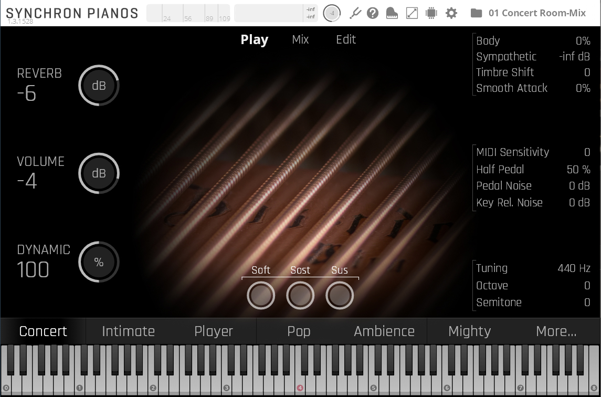The height and width of the screenshot is (397, 601).
Task: Open the preset folder icon
Action: tap(476, 13)
